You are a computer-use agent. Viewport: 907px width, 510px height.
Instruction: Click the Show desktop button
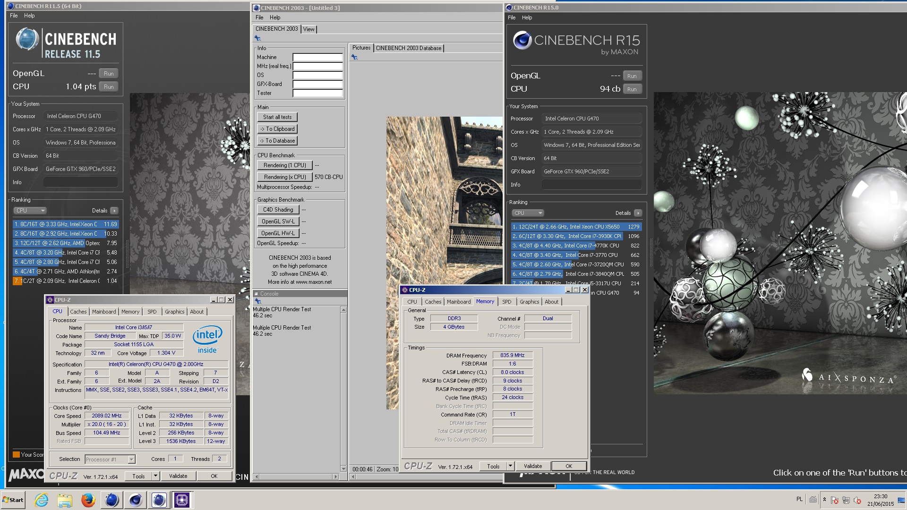[901, 500]
